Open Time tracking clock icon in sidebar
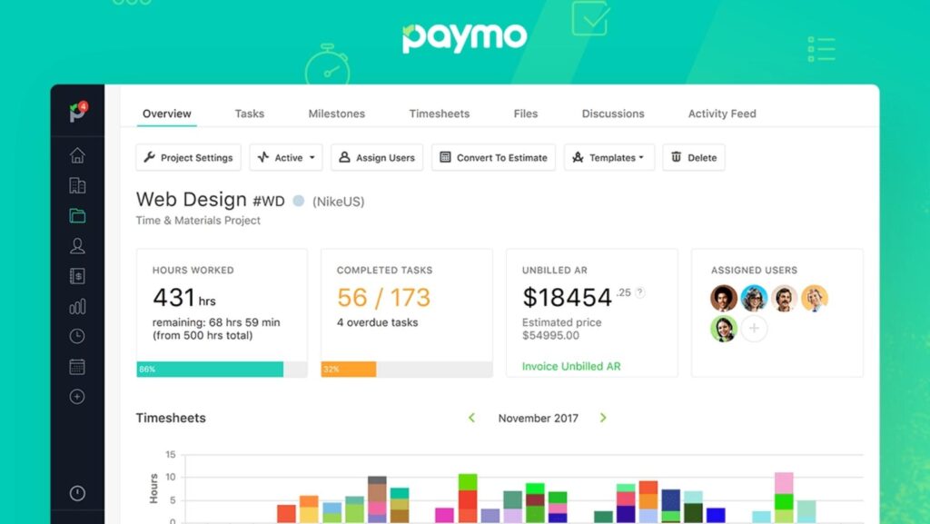Image resolution: width=930 pixels, height=524 pixels. tap(77, 336)
